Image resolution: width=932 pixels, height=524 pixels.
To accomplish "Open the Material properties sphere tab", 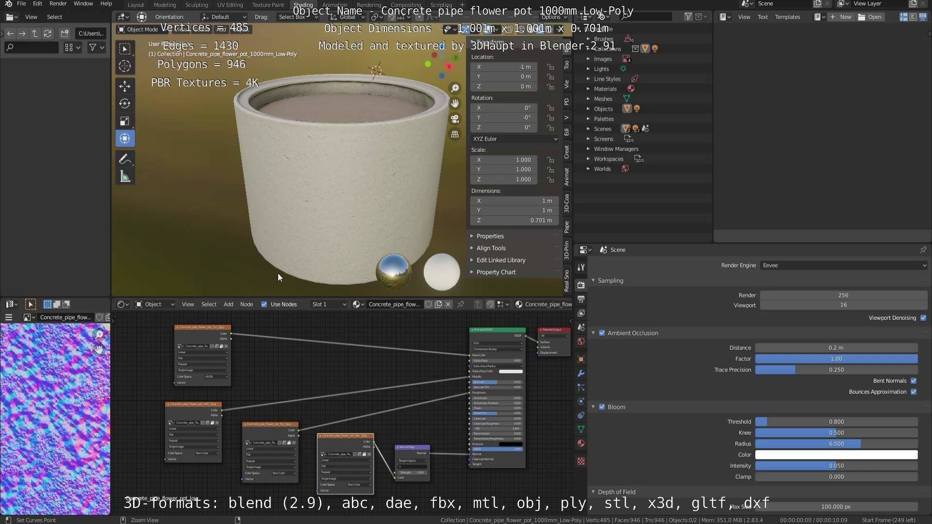I will coord(581,443).
